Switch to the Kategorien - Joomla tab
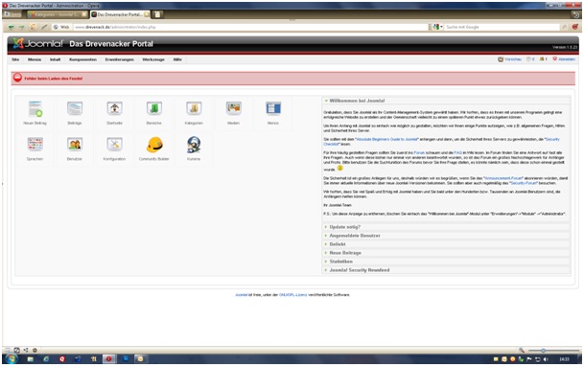 tap(58, 14)
